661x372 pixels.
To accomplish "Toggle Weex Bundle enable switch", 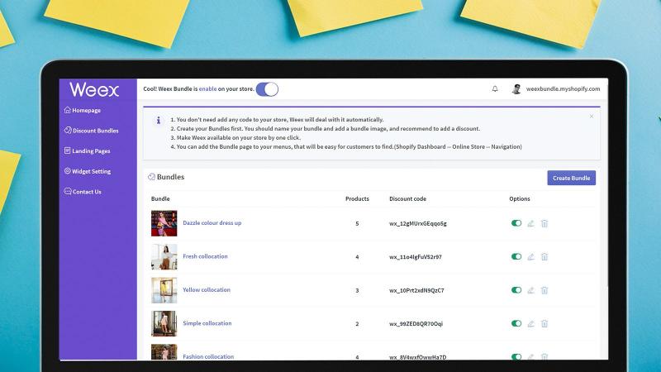I will click(x=267, y=89).
